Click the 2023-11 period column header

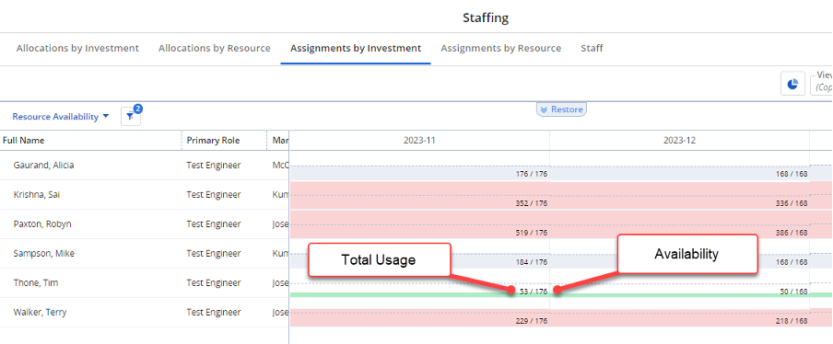[419, 141]
